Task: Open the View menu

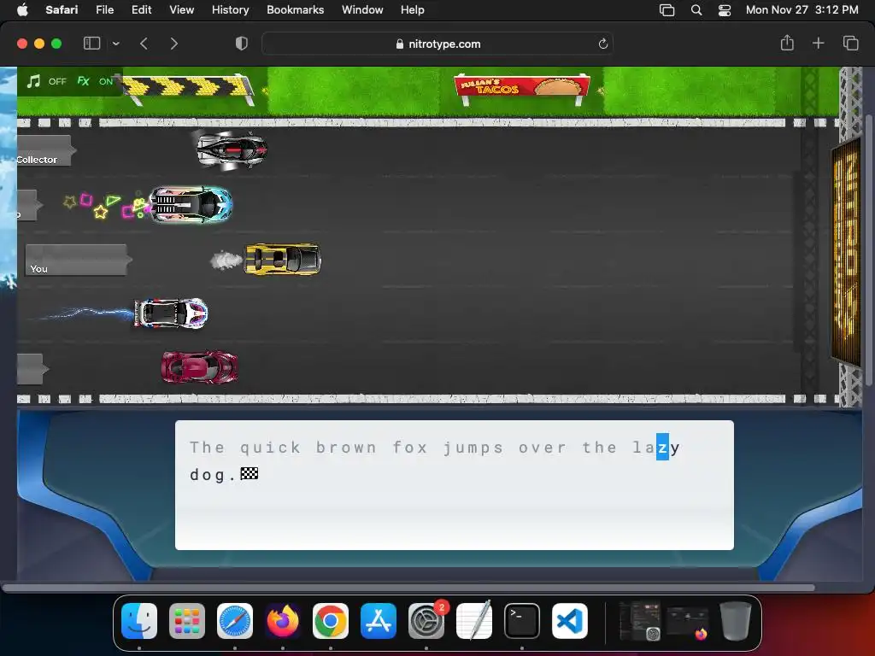Action: [x=181, y=9]
